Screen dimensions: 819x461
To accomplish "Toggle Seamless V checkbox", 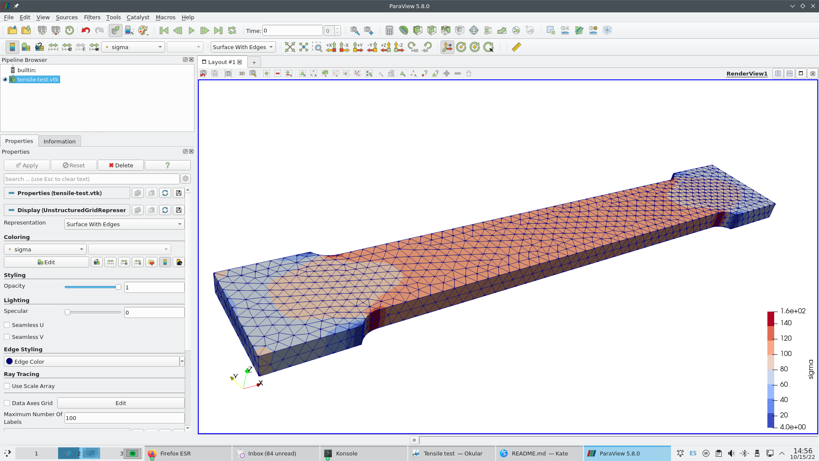I will 7,337.
